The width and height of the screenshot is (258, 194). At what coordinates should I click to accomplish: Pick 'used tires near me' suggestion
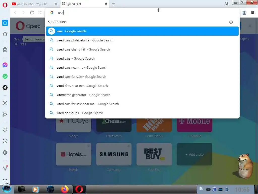pos(142,86)
